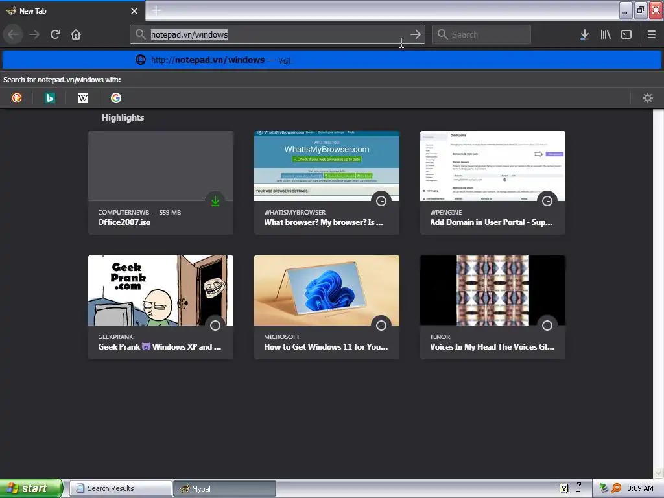Visit http://notepad.vn/windows suggestion
Image resolution: width=664 pixels, height=498 pixels.
[331, 60]
